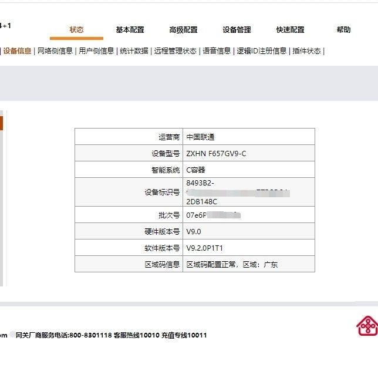Image resolution: width=378 pixels, height=378 pixels.
Task: Click the software version V9.2.0P1T1
Action: click(205, 248)
